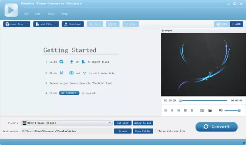Take a snapshot with the camera icon
The width and height of the screenshot is (246, 145).
click(202, 111)
